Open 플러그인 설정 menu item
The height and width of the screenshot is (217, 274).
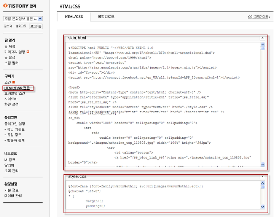(x=15, y=124)
